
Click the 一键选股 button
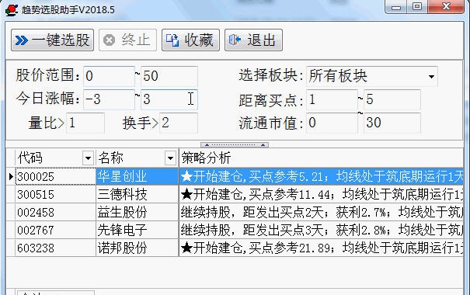[x=53, y=40]
